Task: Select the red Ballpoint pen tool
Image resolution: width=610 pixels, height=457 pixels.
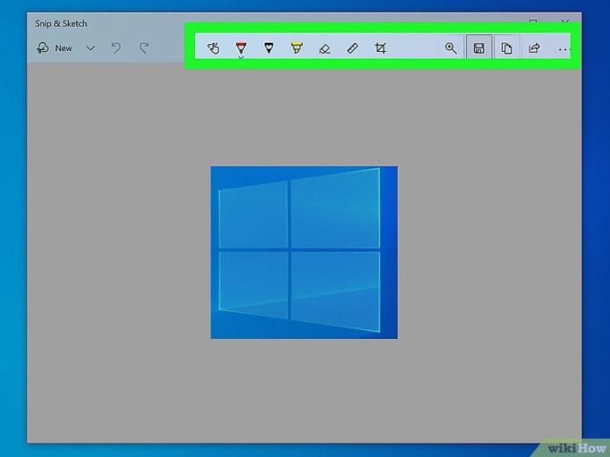Action: [241, 48]
